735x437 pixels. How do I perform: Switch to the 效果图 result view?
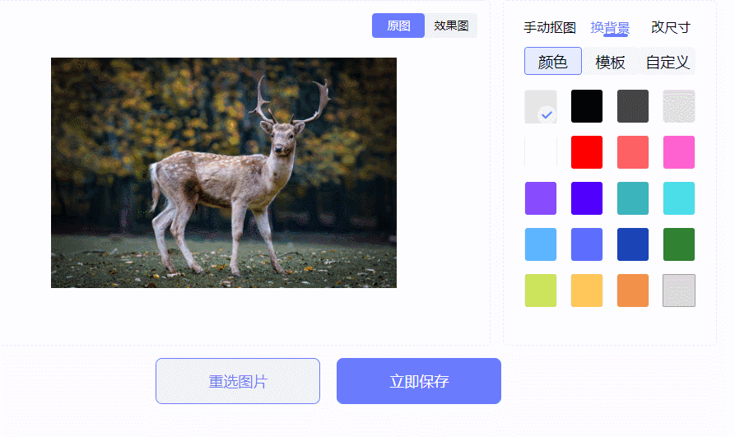pyautogui.click(x=451, y=26)
